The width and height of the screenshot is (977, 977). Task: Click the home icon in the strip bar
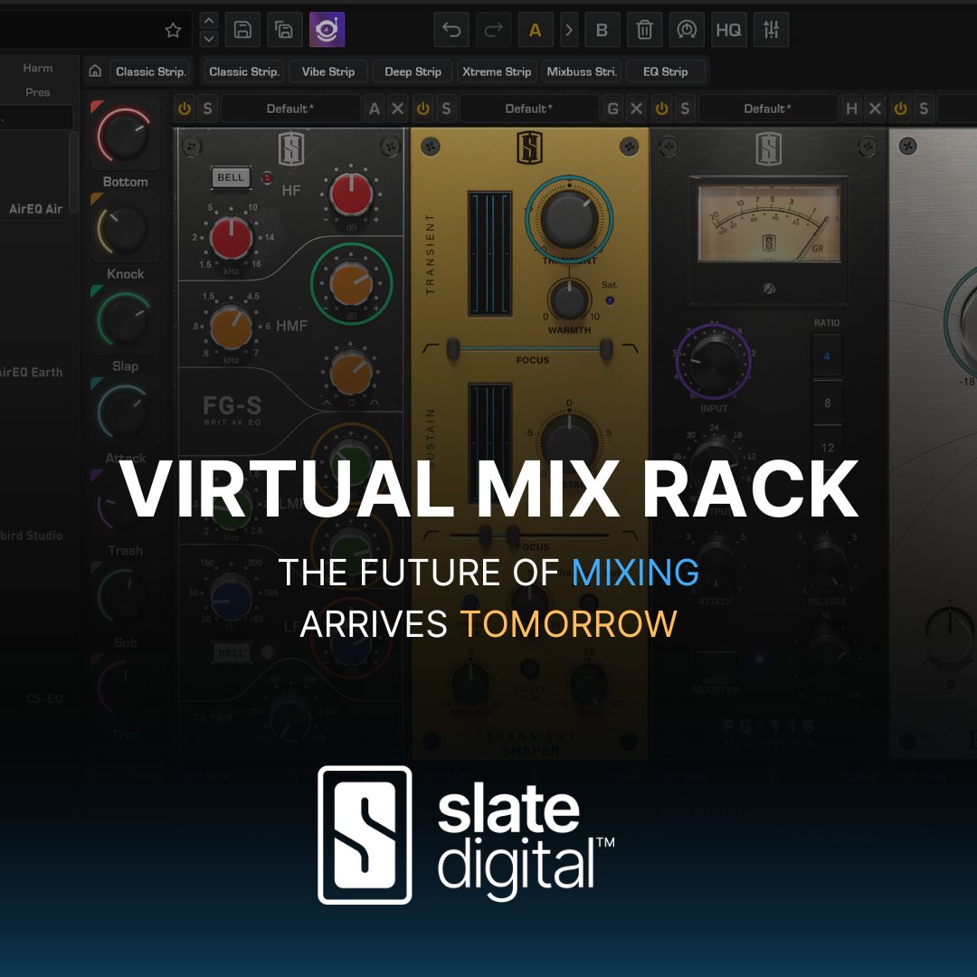pos(95,71)
